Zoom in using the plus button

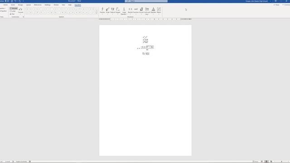[x=288, y=161]
